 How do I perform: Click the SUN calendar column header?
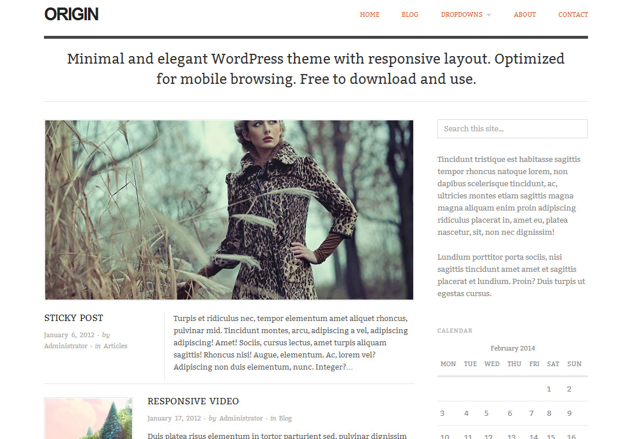coord(574,364)
